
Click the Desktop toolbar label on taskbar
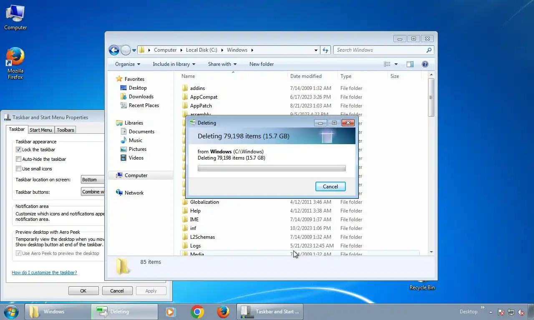pos(469,312)
